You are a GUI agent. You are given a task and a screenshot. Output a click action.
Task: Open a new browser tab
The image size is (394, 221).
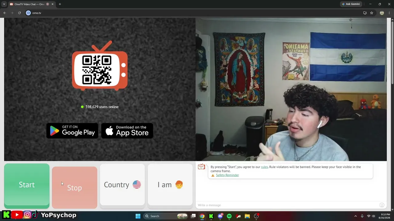(x=60, y=4)
